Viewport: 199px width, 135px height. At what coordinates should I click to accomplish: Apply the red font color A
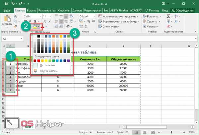pyautogui.click(x=42, y=27)
